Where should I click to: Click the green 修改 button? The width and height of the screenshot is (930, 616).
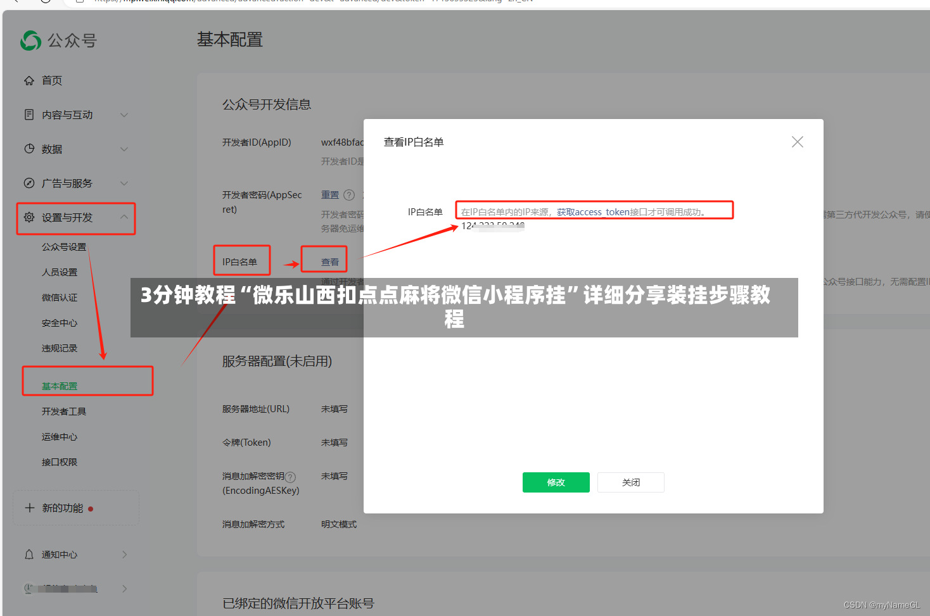click(x=556, y=482)
